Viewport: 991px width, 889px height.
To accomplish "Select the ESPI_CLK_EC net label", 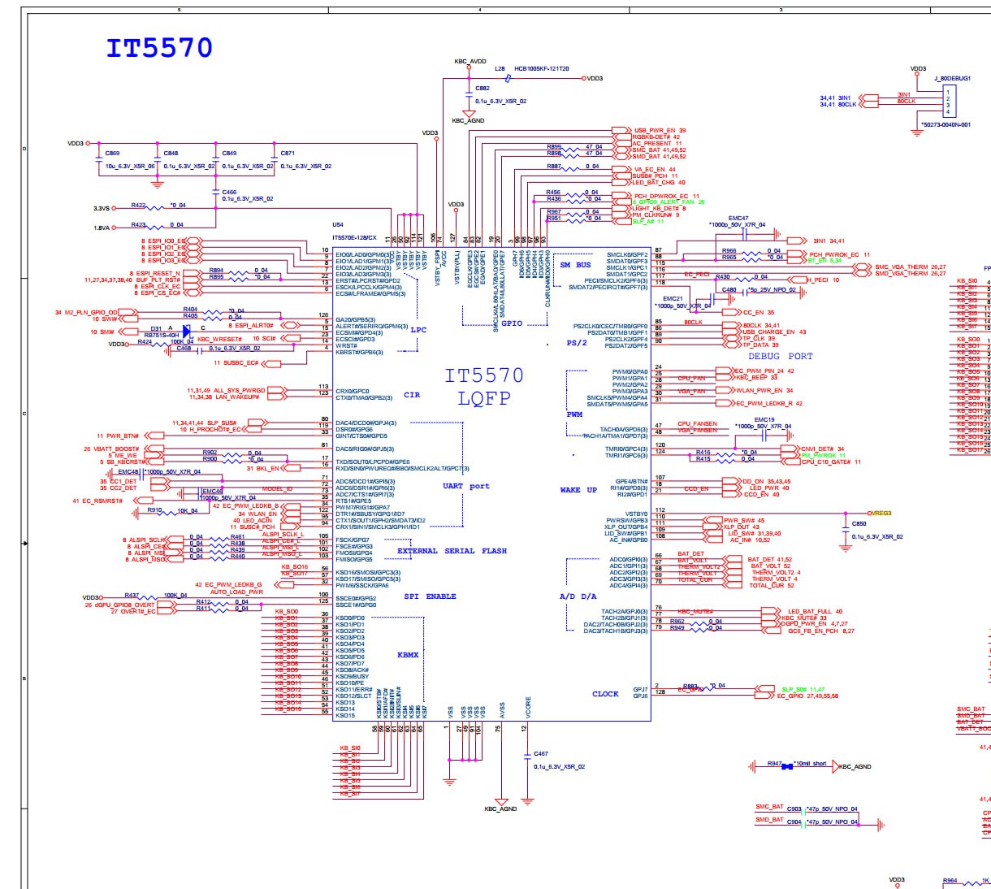I will tap(160, 286).
